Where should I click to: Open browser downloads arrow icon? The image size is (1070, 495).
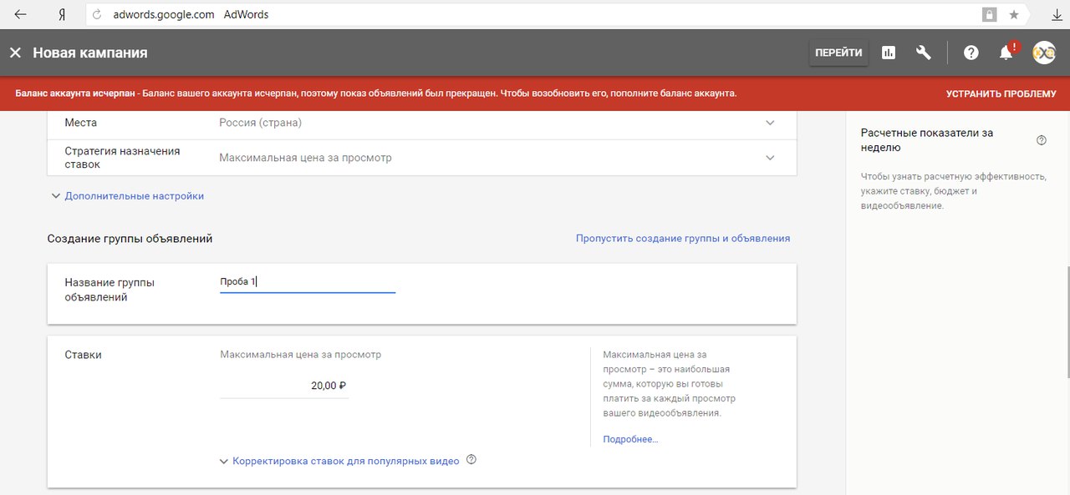pos(1057,14)
